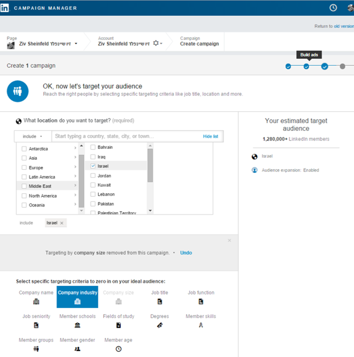354x357 pixels.
Task: Check the Europe checkbox
Action: [x=24, y=168]
